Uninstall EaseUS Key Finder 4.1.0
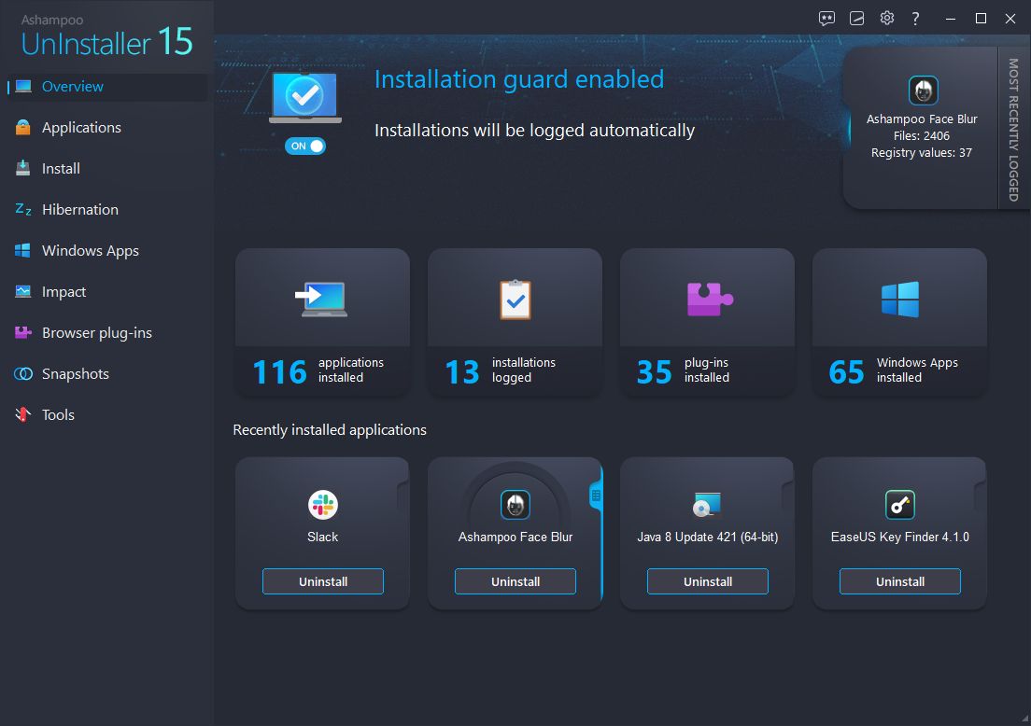The height and width of the screenshot is (726, 1031). (x=899, y=580)
